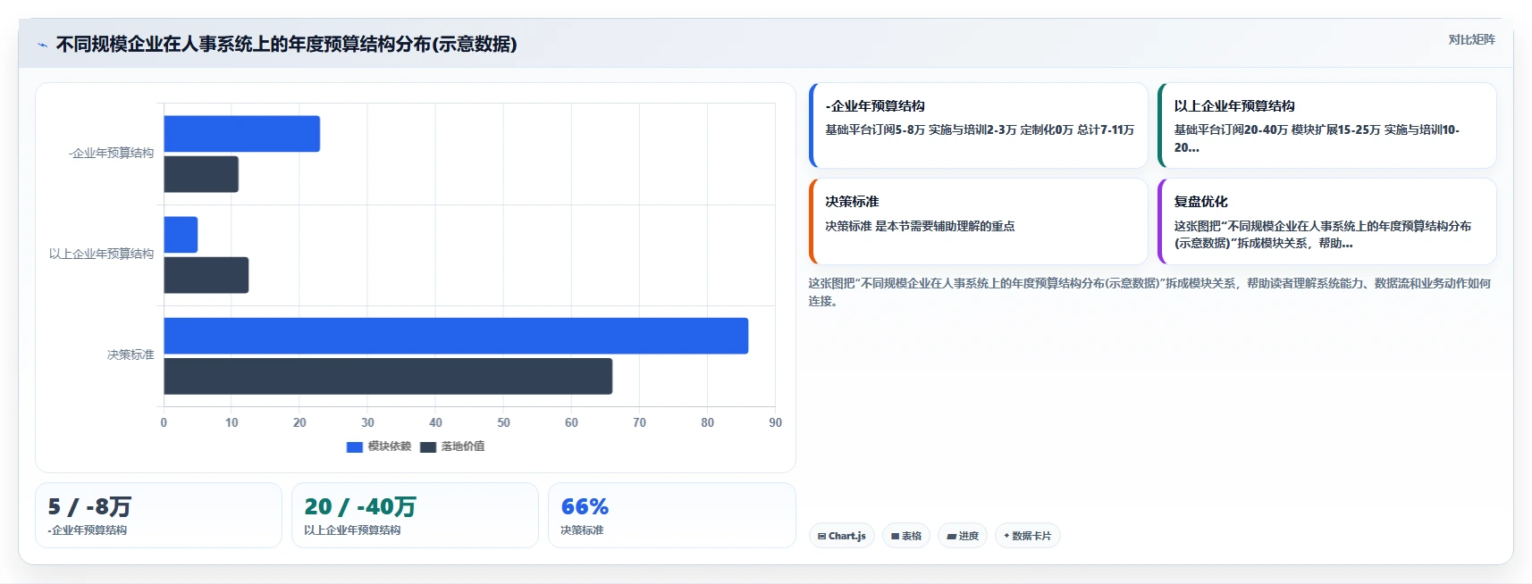Click the y-axis label -企业年预算结构
1532x584 pixels.
tap(111, 154)
